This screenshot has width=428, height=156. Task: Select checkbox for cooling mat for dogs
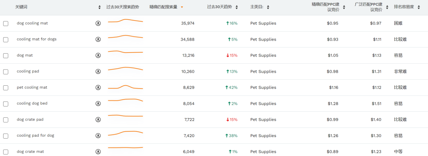coord(6,40)
